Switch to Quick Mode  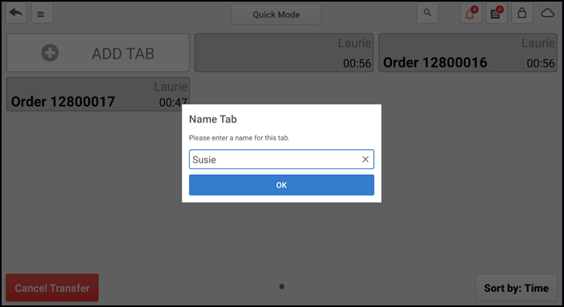(276, 14)
